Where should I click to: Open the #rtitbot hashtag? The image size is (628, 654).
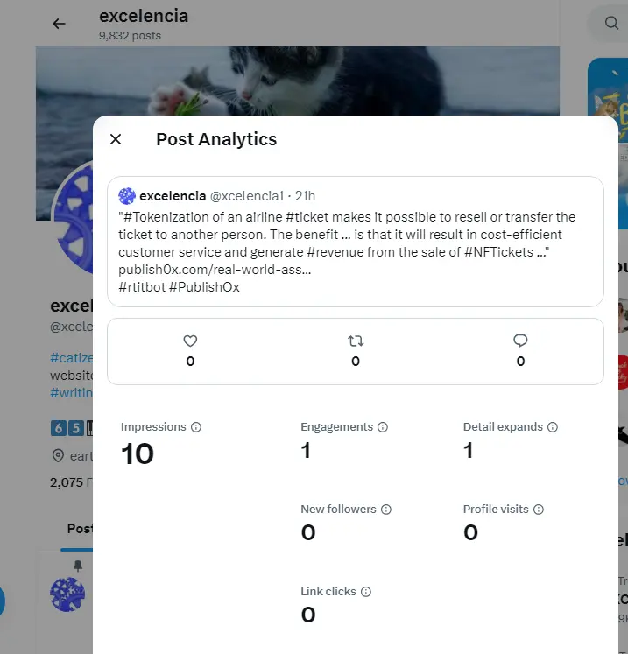142,287
